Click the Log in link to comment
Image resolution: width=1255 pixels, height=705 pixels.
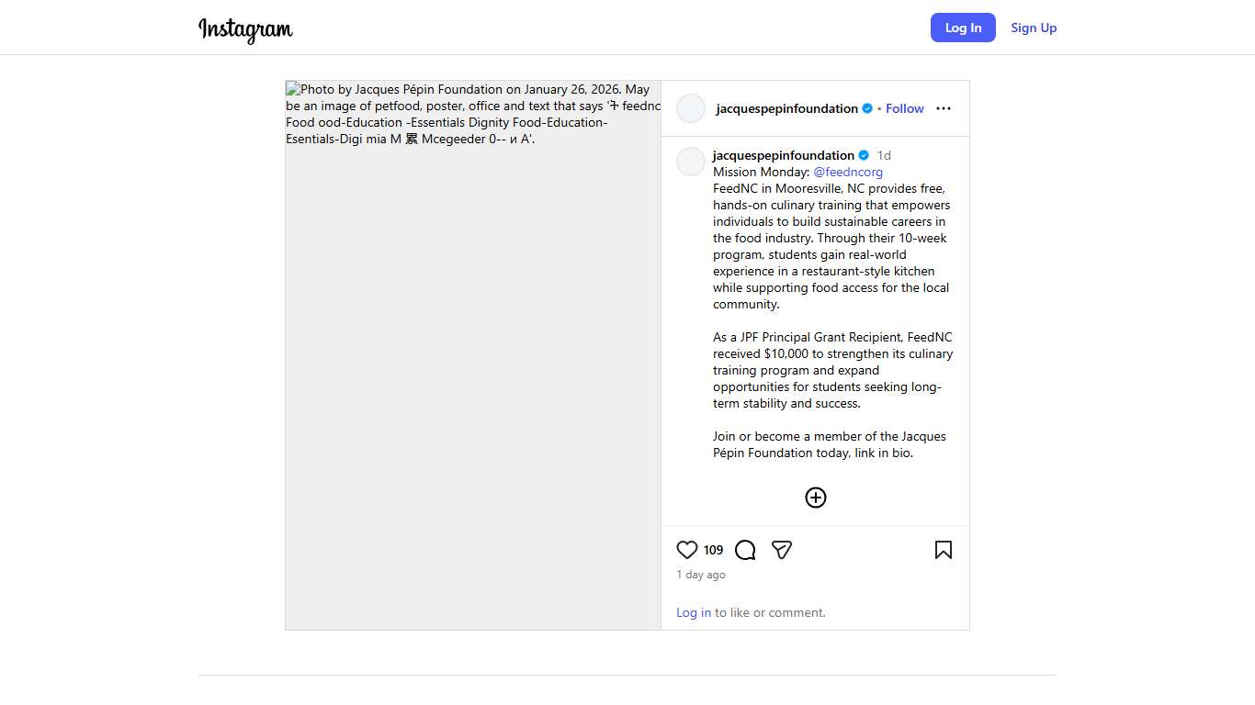[x=694, y=612]
